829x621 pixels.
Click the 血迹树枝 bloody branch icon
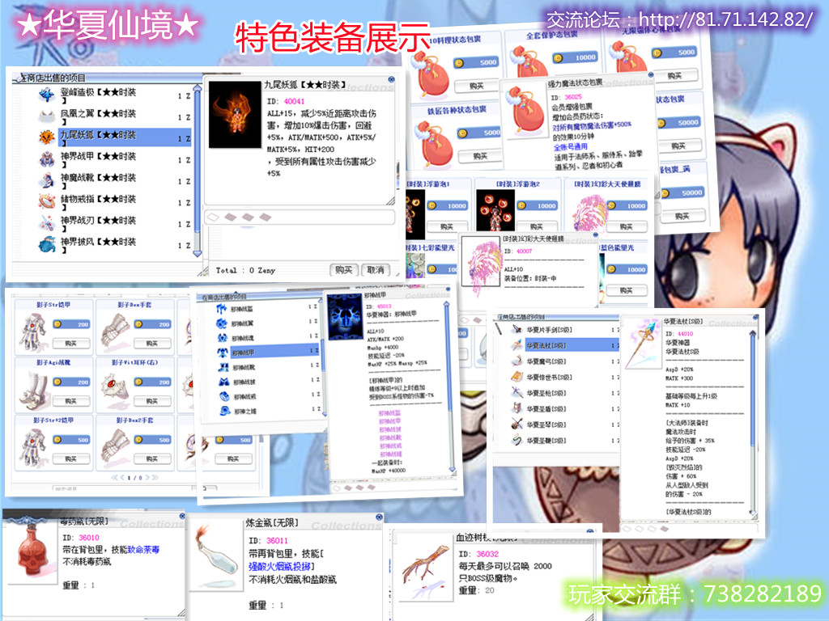tap(424, 564)
